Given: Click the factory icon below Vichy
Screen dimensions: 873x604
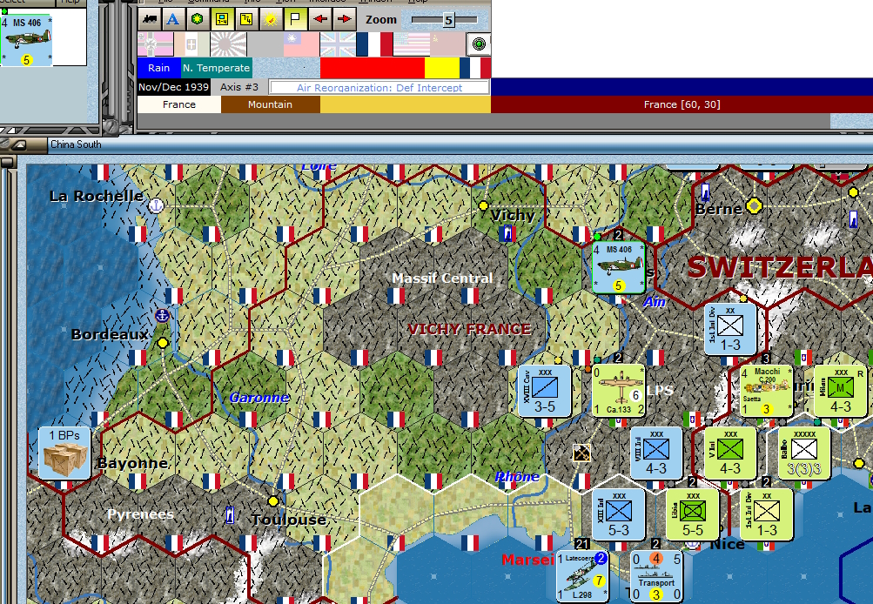Looking at the screenshot, I should (507, 233).
